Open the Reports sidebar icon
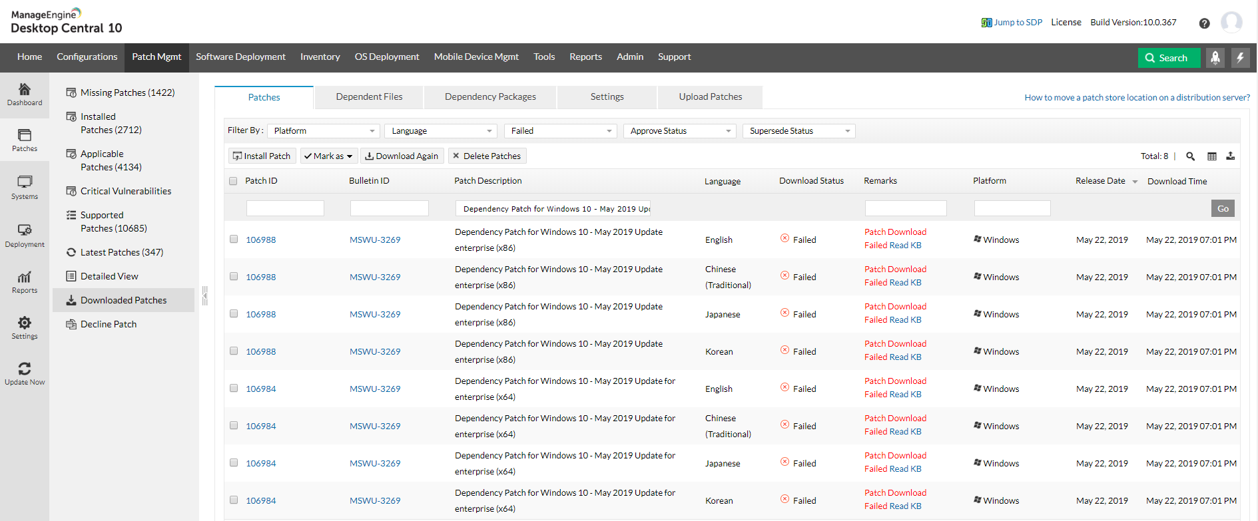 25,277
